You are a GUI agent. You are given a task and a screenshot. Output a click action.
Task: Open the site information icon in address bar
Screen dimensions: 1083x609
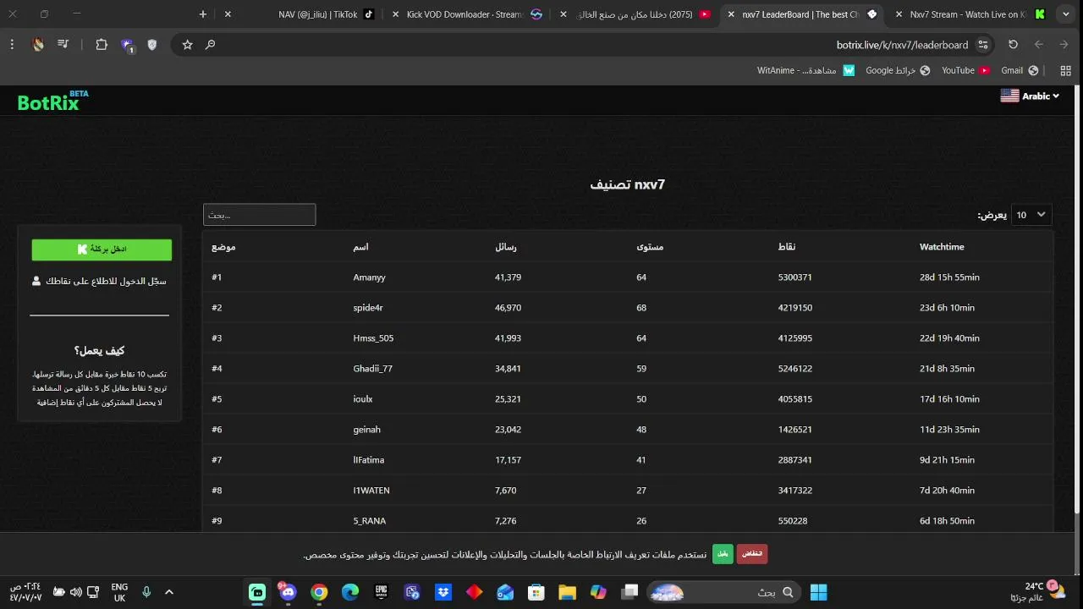(982, 45)
